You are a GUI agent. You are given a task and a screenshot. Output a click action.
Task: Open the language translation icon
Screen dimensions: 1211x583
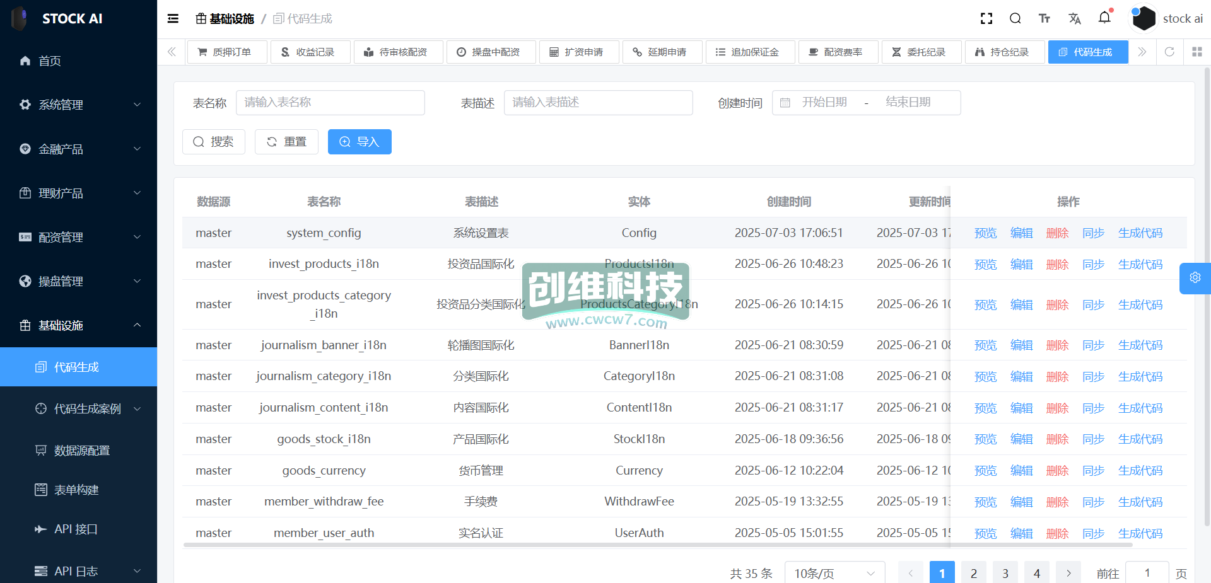(x=1074, y=19)
